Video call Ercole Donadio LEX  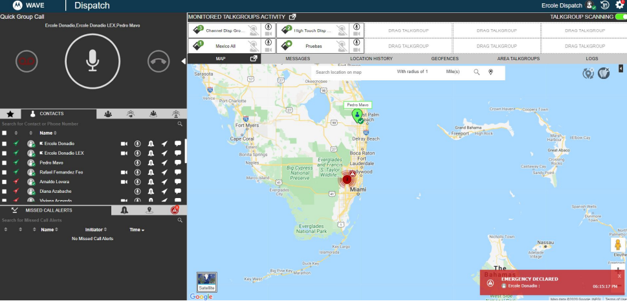[x=124, y=153]
